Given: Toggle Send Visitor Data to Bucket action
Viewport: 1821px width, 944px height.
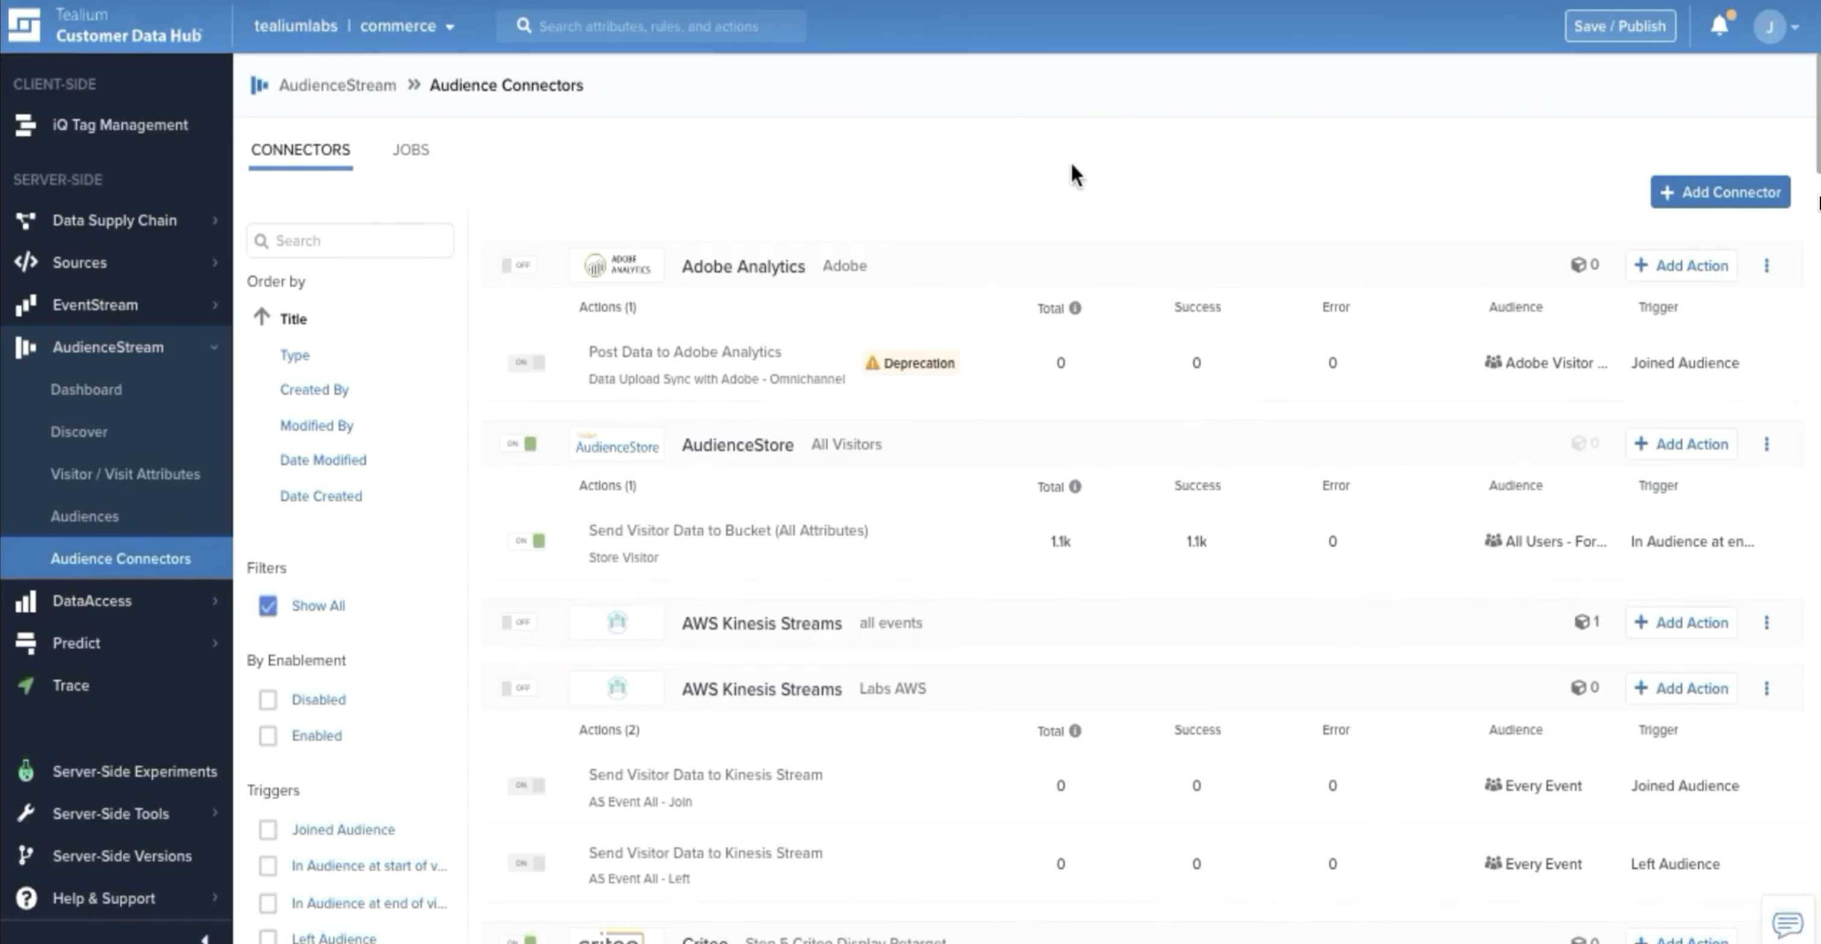Looking at the screenshot, I should 527,541.
